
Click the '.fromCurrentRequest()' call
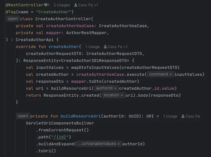(62, 130)
